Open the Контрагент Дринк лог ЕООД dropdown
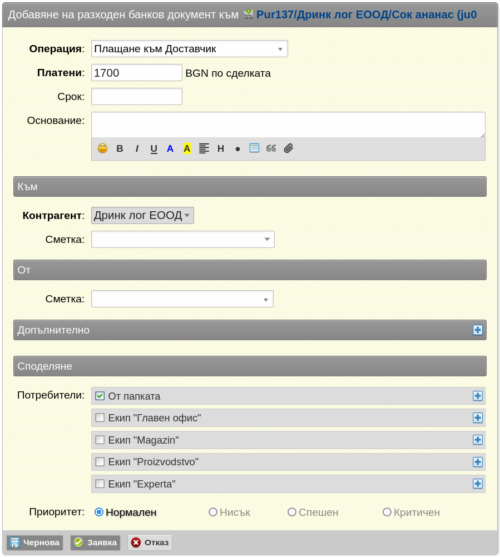Image resolution: width=500 pixels, height=557 pixels. click(x=142, y=215)
